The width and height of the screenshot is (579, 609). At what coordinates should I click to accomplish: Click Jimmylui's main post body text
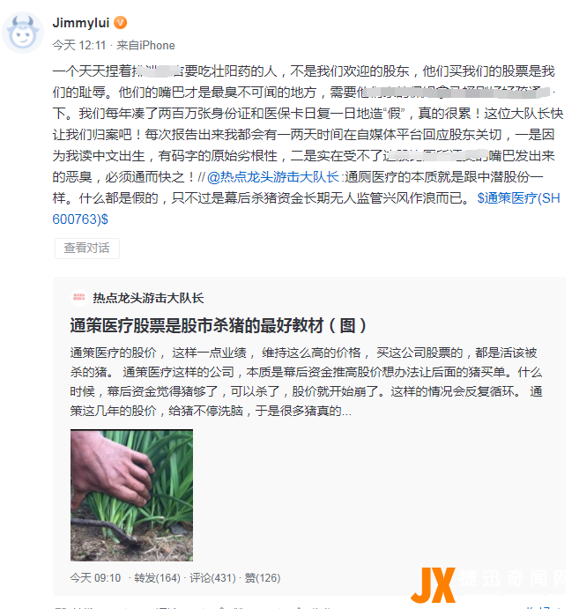(308, 134)
